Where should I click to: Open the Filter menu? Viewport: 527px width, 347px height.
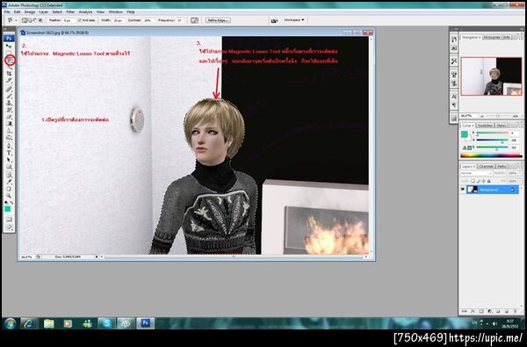[70, 11]
